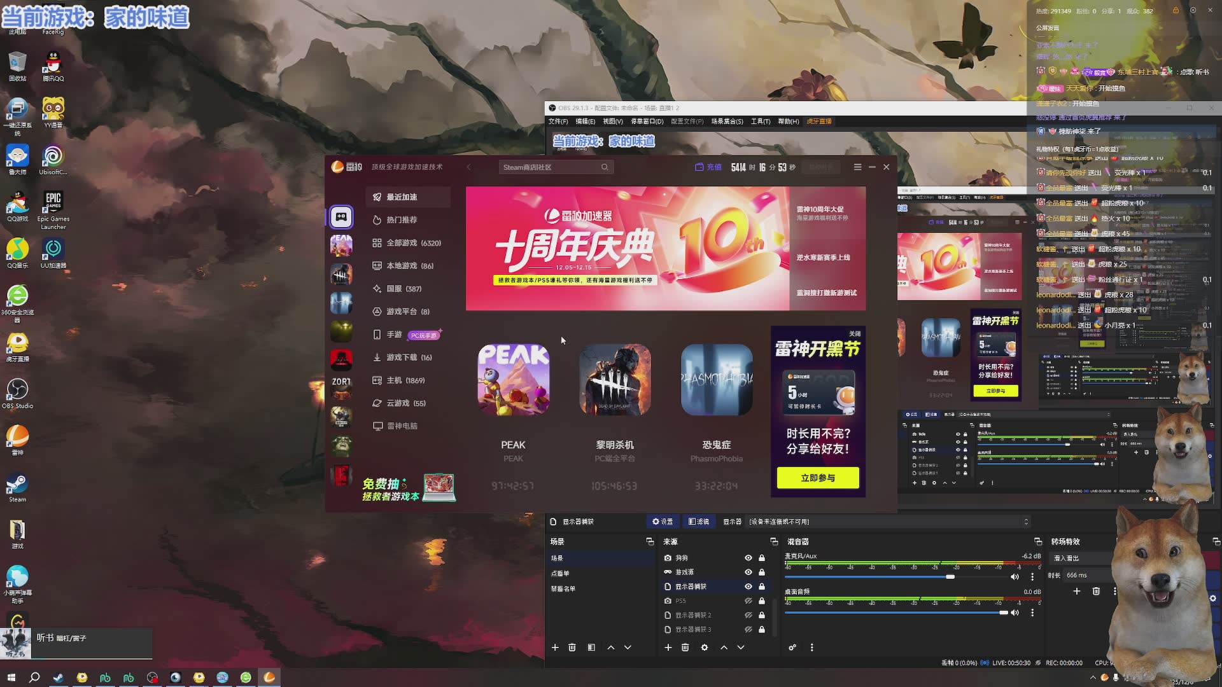Open the audio mixer advanced gears icon

click(x=792, y=648)
